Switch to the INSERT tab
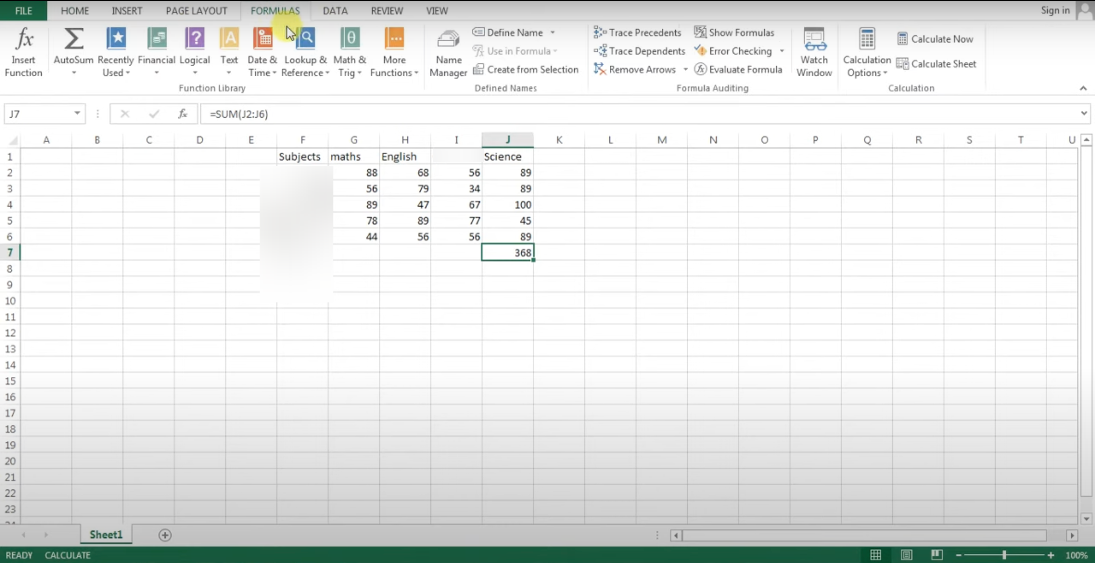Viewport: 1095px width, 563px height. 127,11
